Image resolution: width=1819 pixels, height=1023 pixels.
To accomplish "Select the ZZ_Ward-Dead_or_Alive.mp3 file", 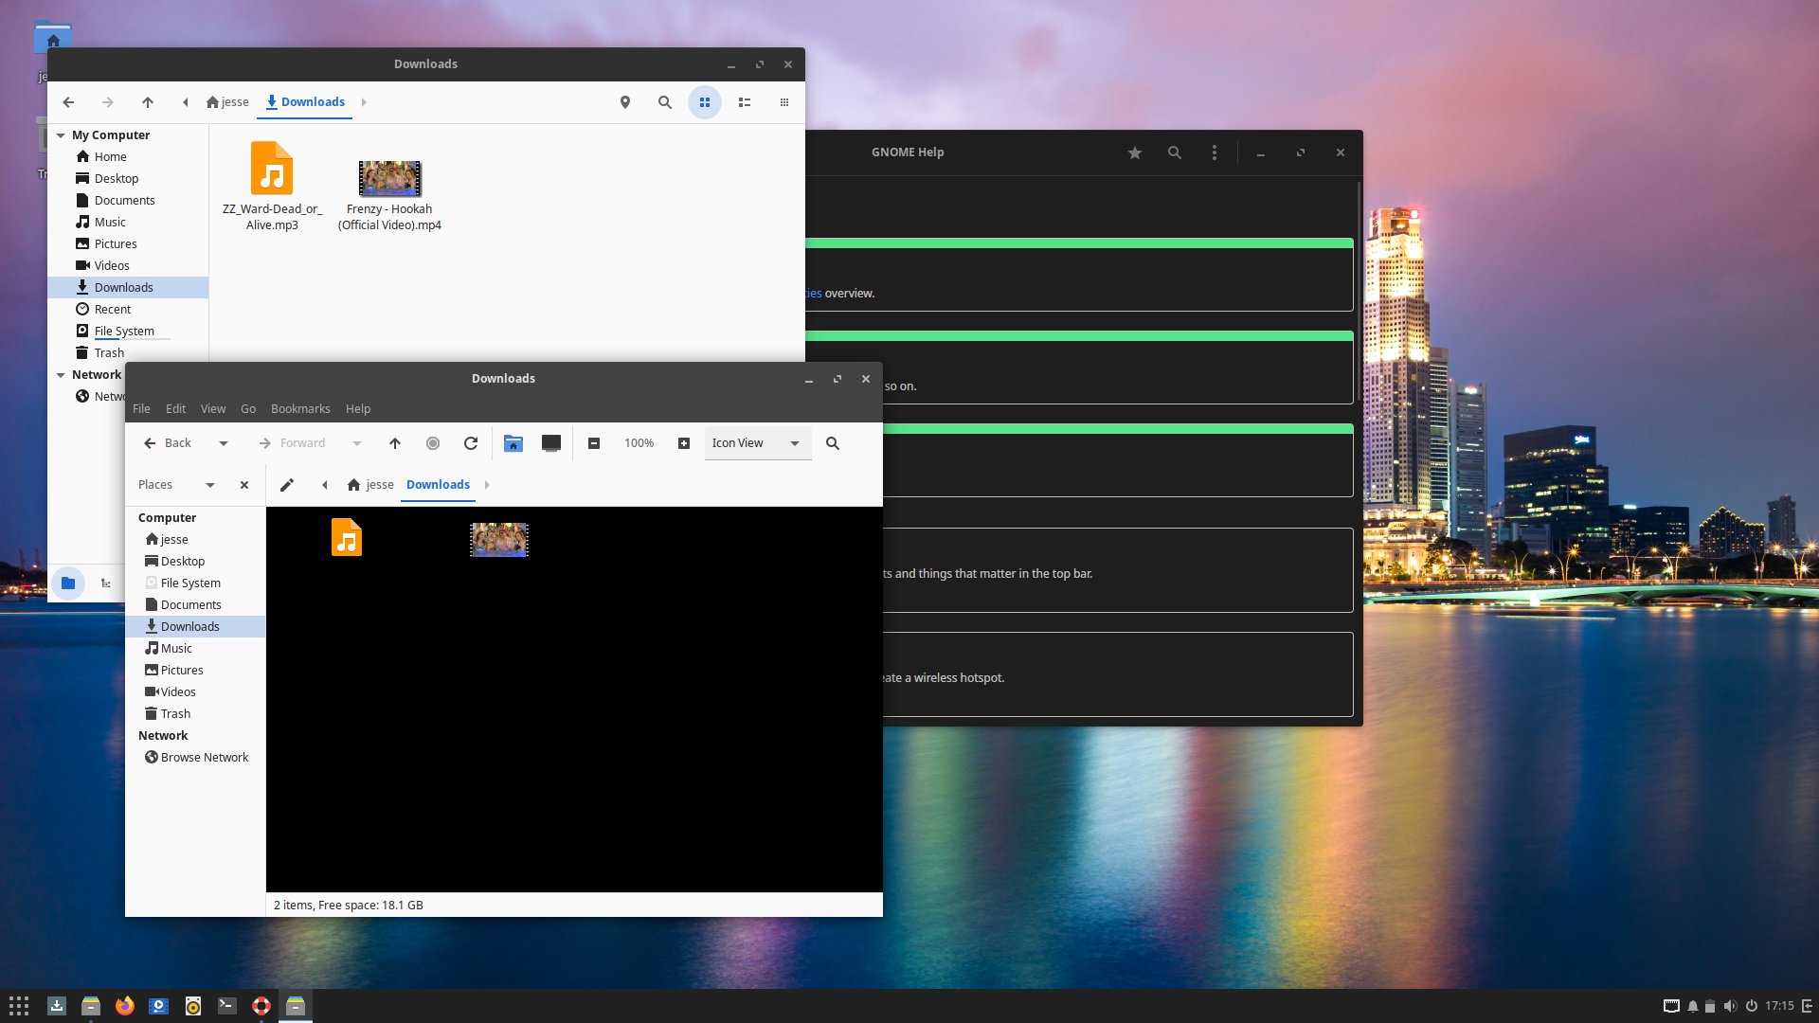I will click(x=272, y=187).
